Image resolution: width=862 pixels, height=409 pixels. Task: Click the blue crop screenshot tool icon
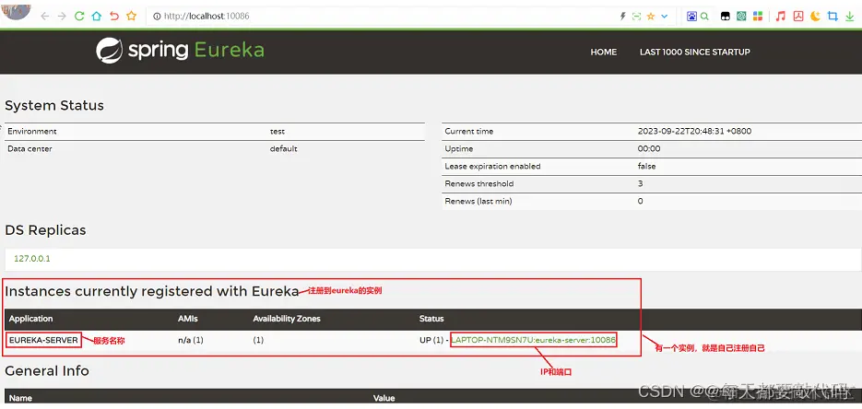point(832,17)
